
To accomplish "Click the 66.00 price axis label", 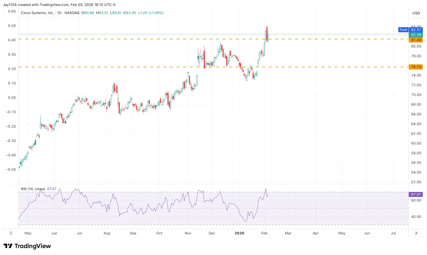I will click(x=416, y=114).
